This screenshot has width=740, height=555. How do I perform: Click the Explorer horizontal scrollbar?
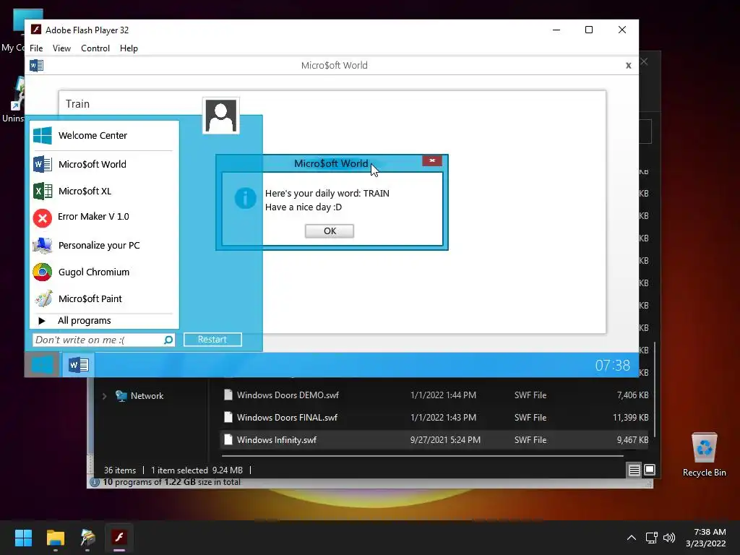[x=422, y=456]
